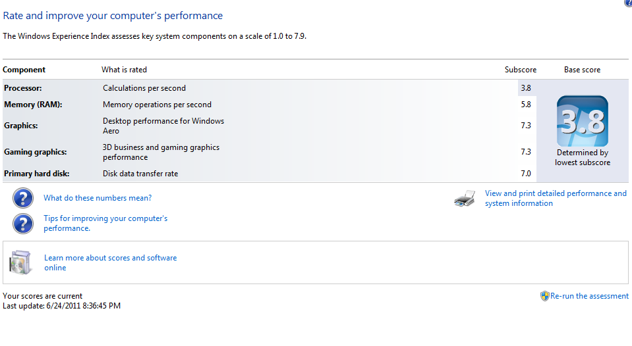This screenshot has height=346, width=632.
Task: Click question mark icon beside 'What do these numbers mean?'
Action: coord(23,198)
